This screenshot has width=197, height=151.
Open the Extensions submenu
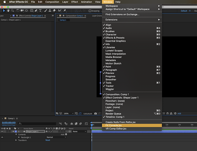click(132, 20)
